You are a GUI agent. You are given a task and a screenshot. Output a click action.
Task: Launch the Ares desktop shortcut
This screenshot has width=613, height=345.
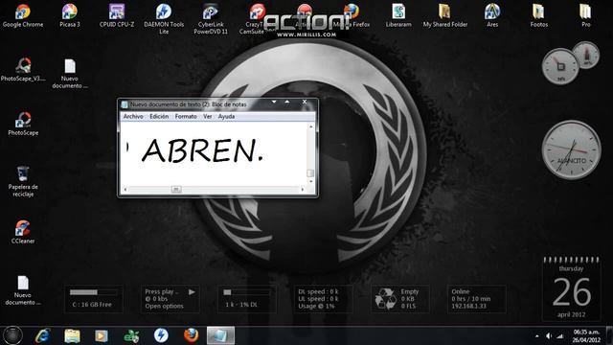click(x=492, y=15)
